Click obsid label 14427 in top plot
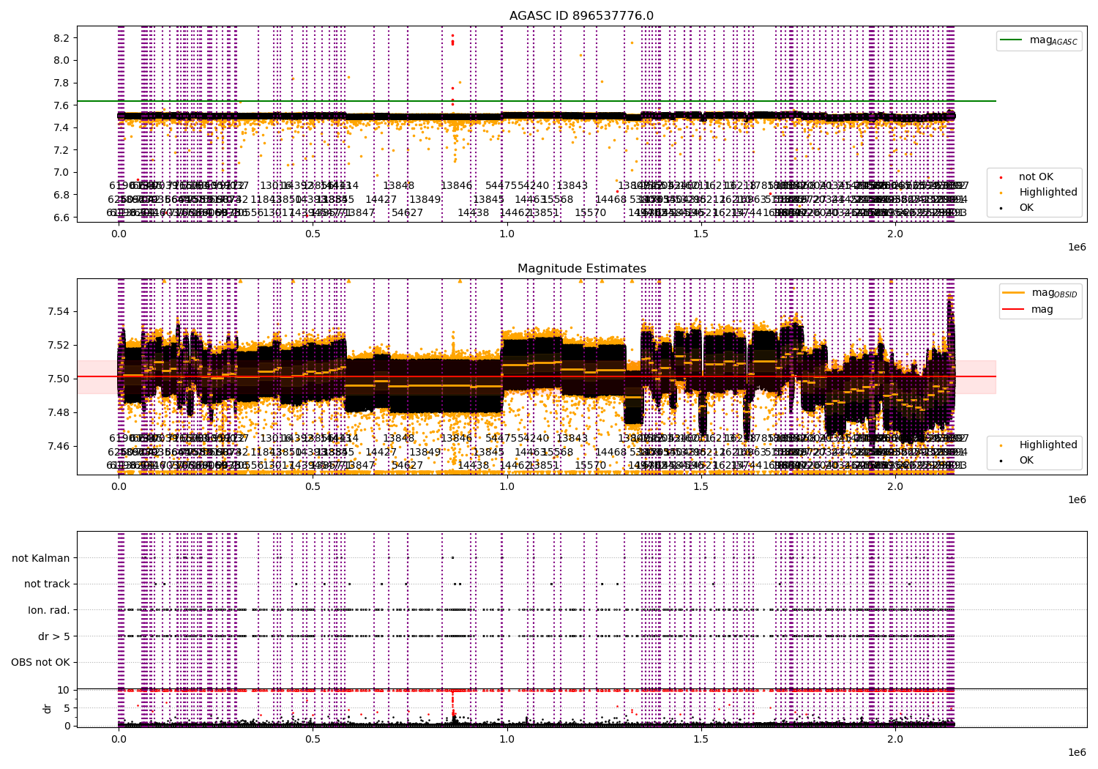Screen dimensions: 1098x769 coord(381,199)
